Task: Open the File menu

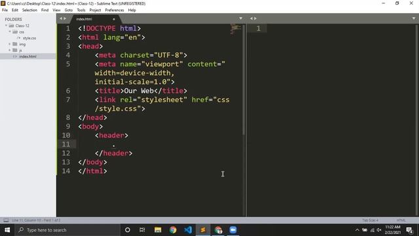Action: 5,10
